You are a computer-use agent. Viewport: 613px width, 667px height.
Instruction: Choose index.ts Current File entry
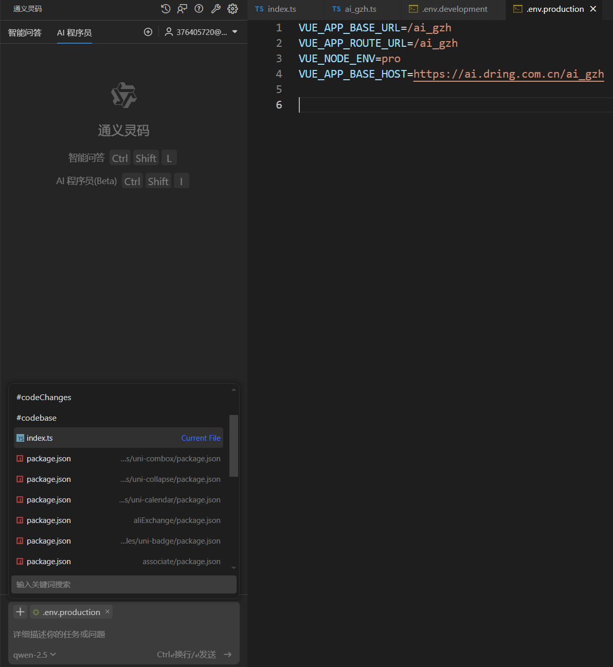point(118,438)
